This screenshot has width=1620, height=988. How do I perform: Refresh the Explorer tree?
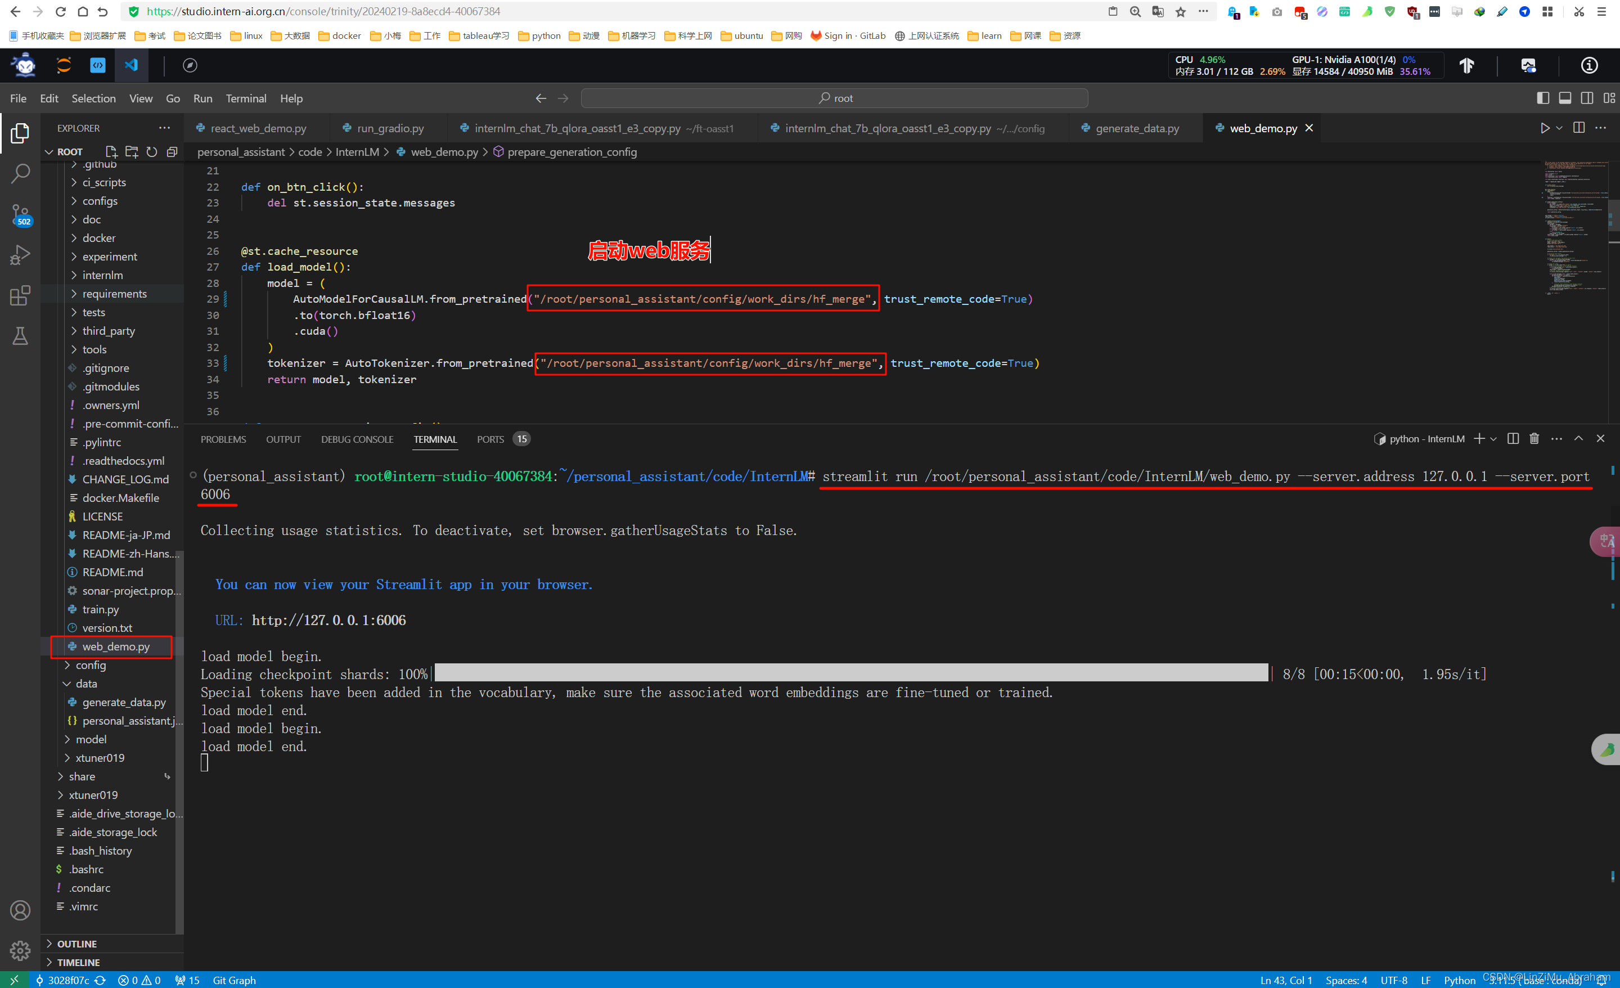(152, 152)
